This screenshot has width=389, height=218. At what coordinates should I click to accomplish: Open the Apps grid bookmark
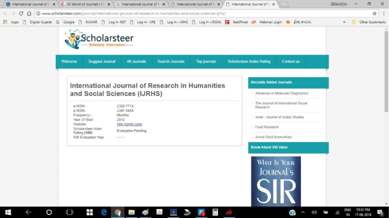tap(11, 22)
